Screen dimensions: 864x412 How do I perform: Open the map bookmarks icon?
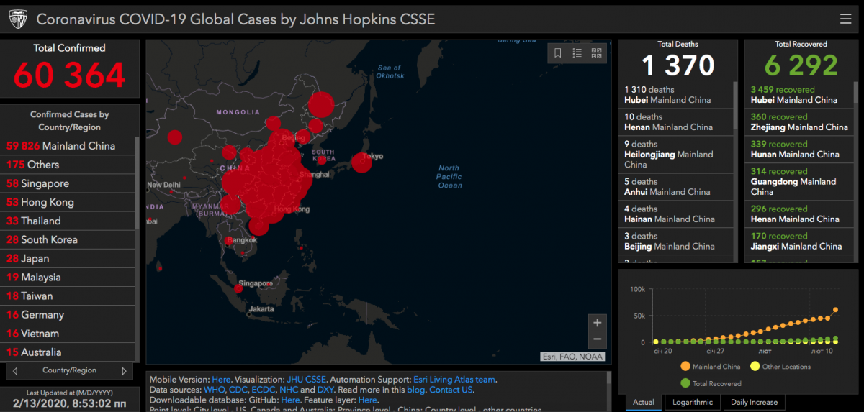(x=557, y=52)
